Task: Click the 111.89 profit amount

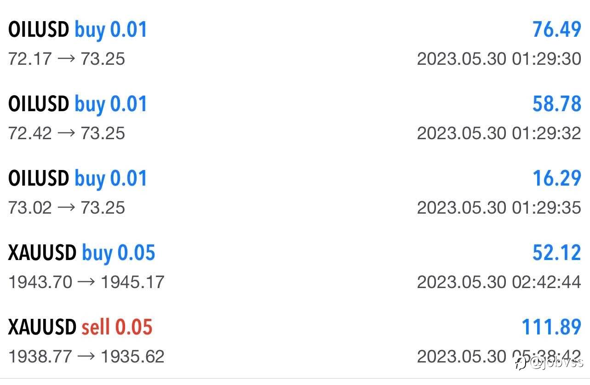Action: pyautogui.click(x=551, y=327)
